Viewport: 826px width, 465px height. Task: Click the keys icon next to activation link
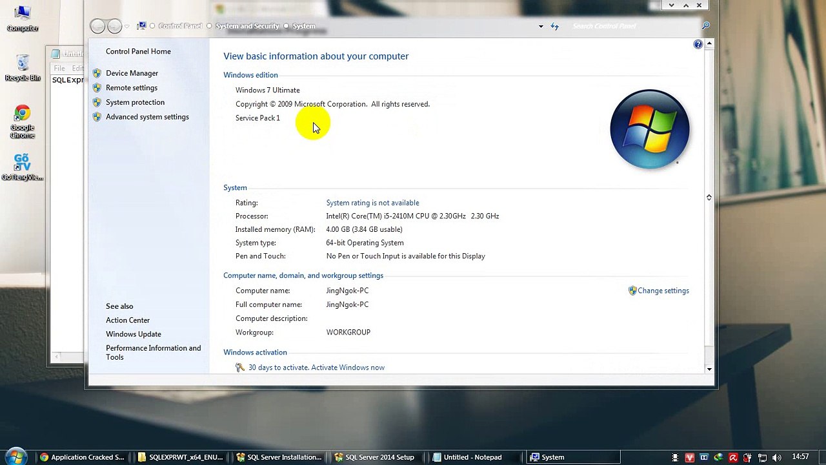240,367
